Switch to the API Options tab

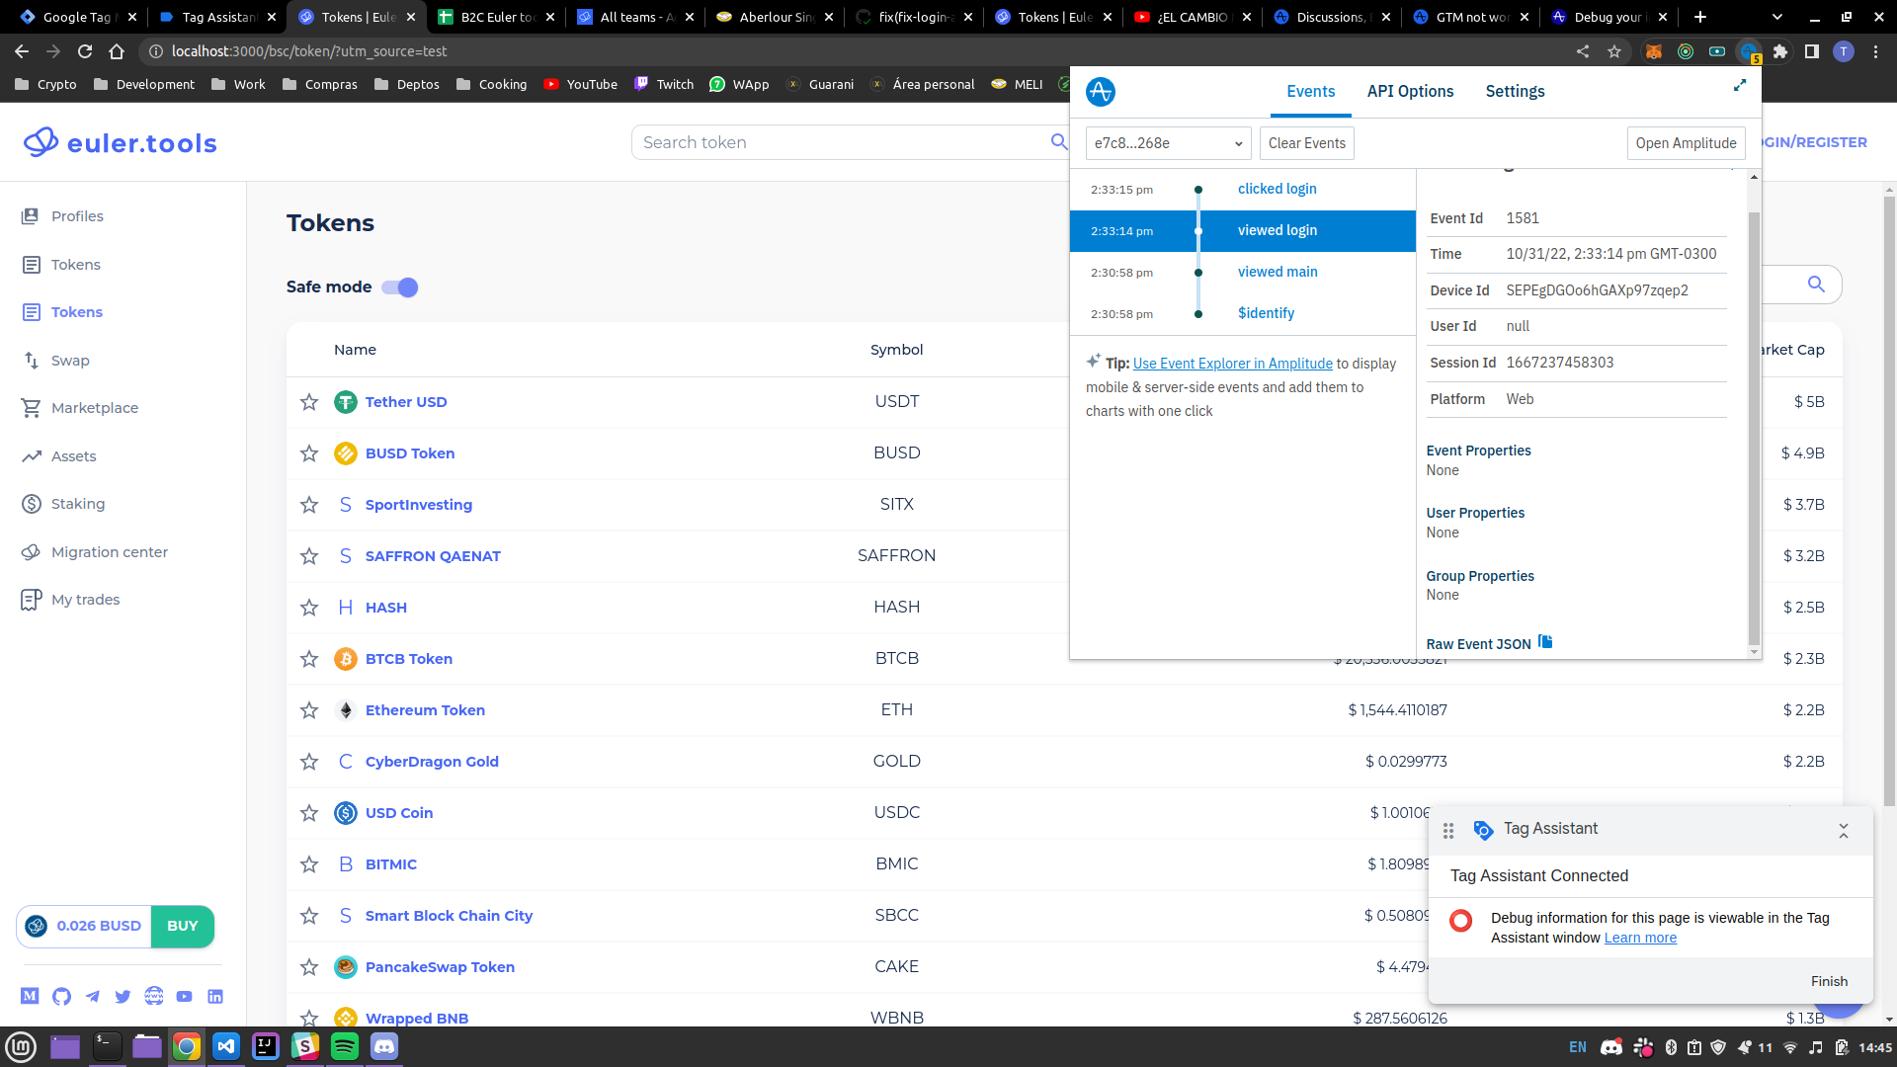click(x=1410, y=91)
